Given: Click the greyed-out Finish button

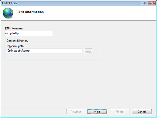Looking at the screenshot, I should [x=119, y=112].
